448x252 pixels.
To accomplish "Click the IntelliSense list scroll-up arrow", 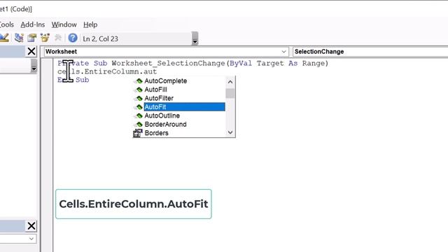I will pyautogui.click(x=230, y=82).
